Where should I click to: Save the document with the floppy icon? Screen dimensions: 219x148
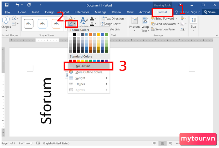tap(7, 5)
